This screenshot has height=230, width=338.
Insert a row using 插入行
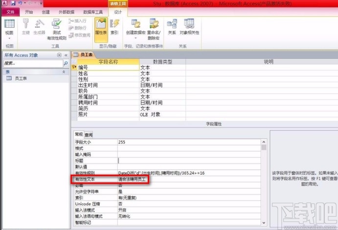tap(78, 21)
